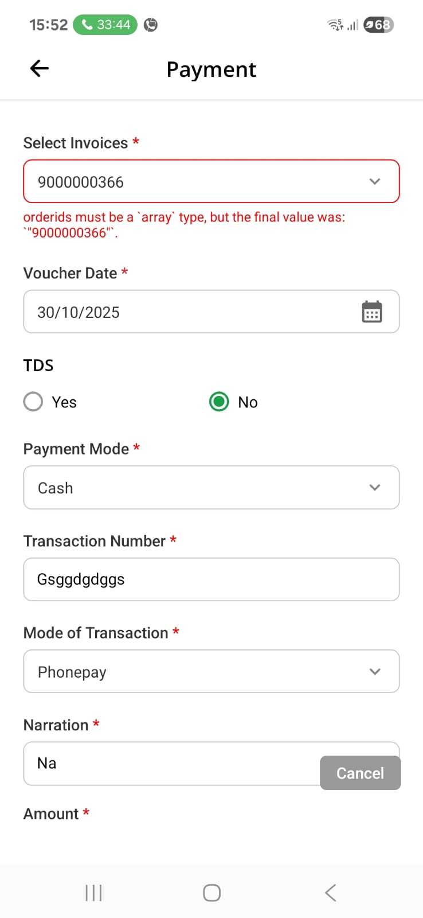Select Yes for TDS
423x918 pixels.
click(33, 402)
